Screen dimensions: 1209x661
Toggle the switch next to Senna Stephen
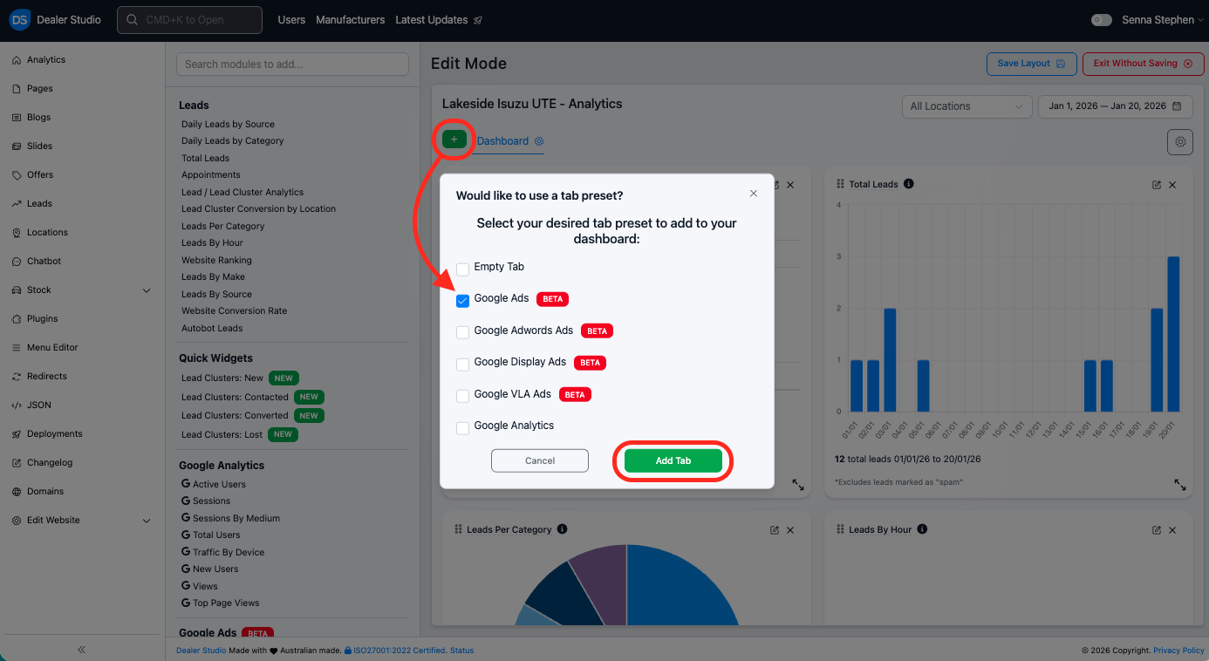pyautogui.click(x=1102, y=20)
